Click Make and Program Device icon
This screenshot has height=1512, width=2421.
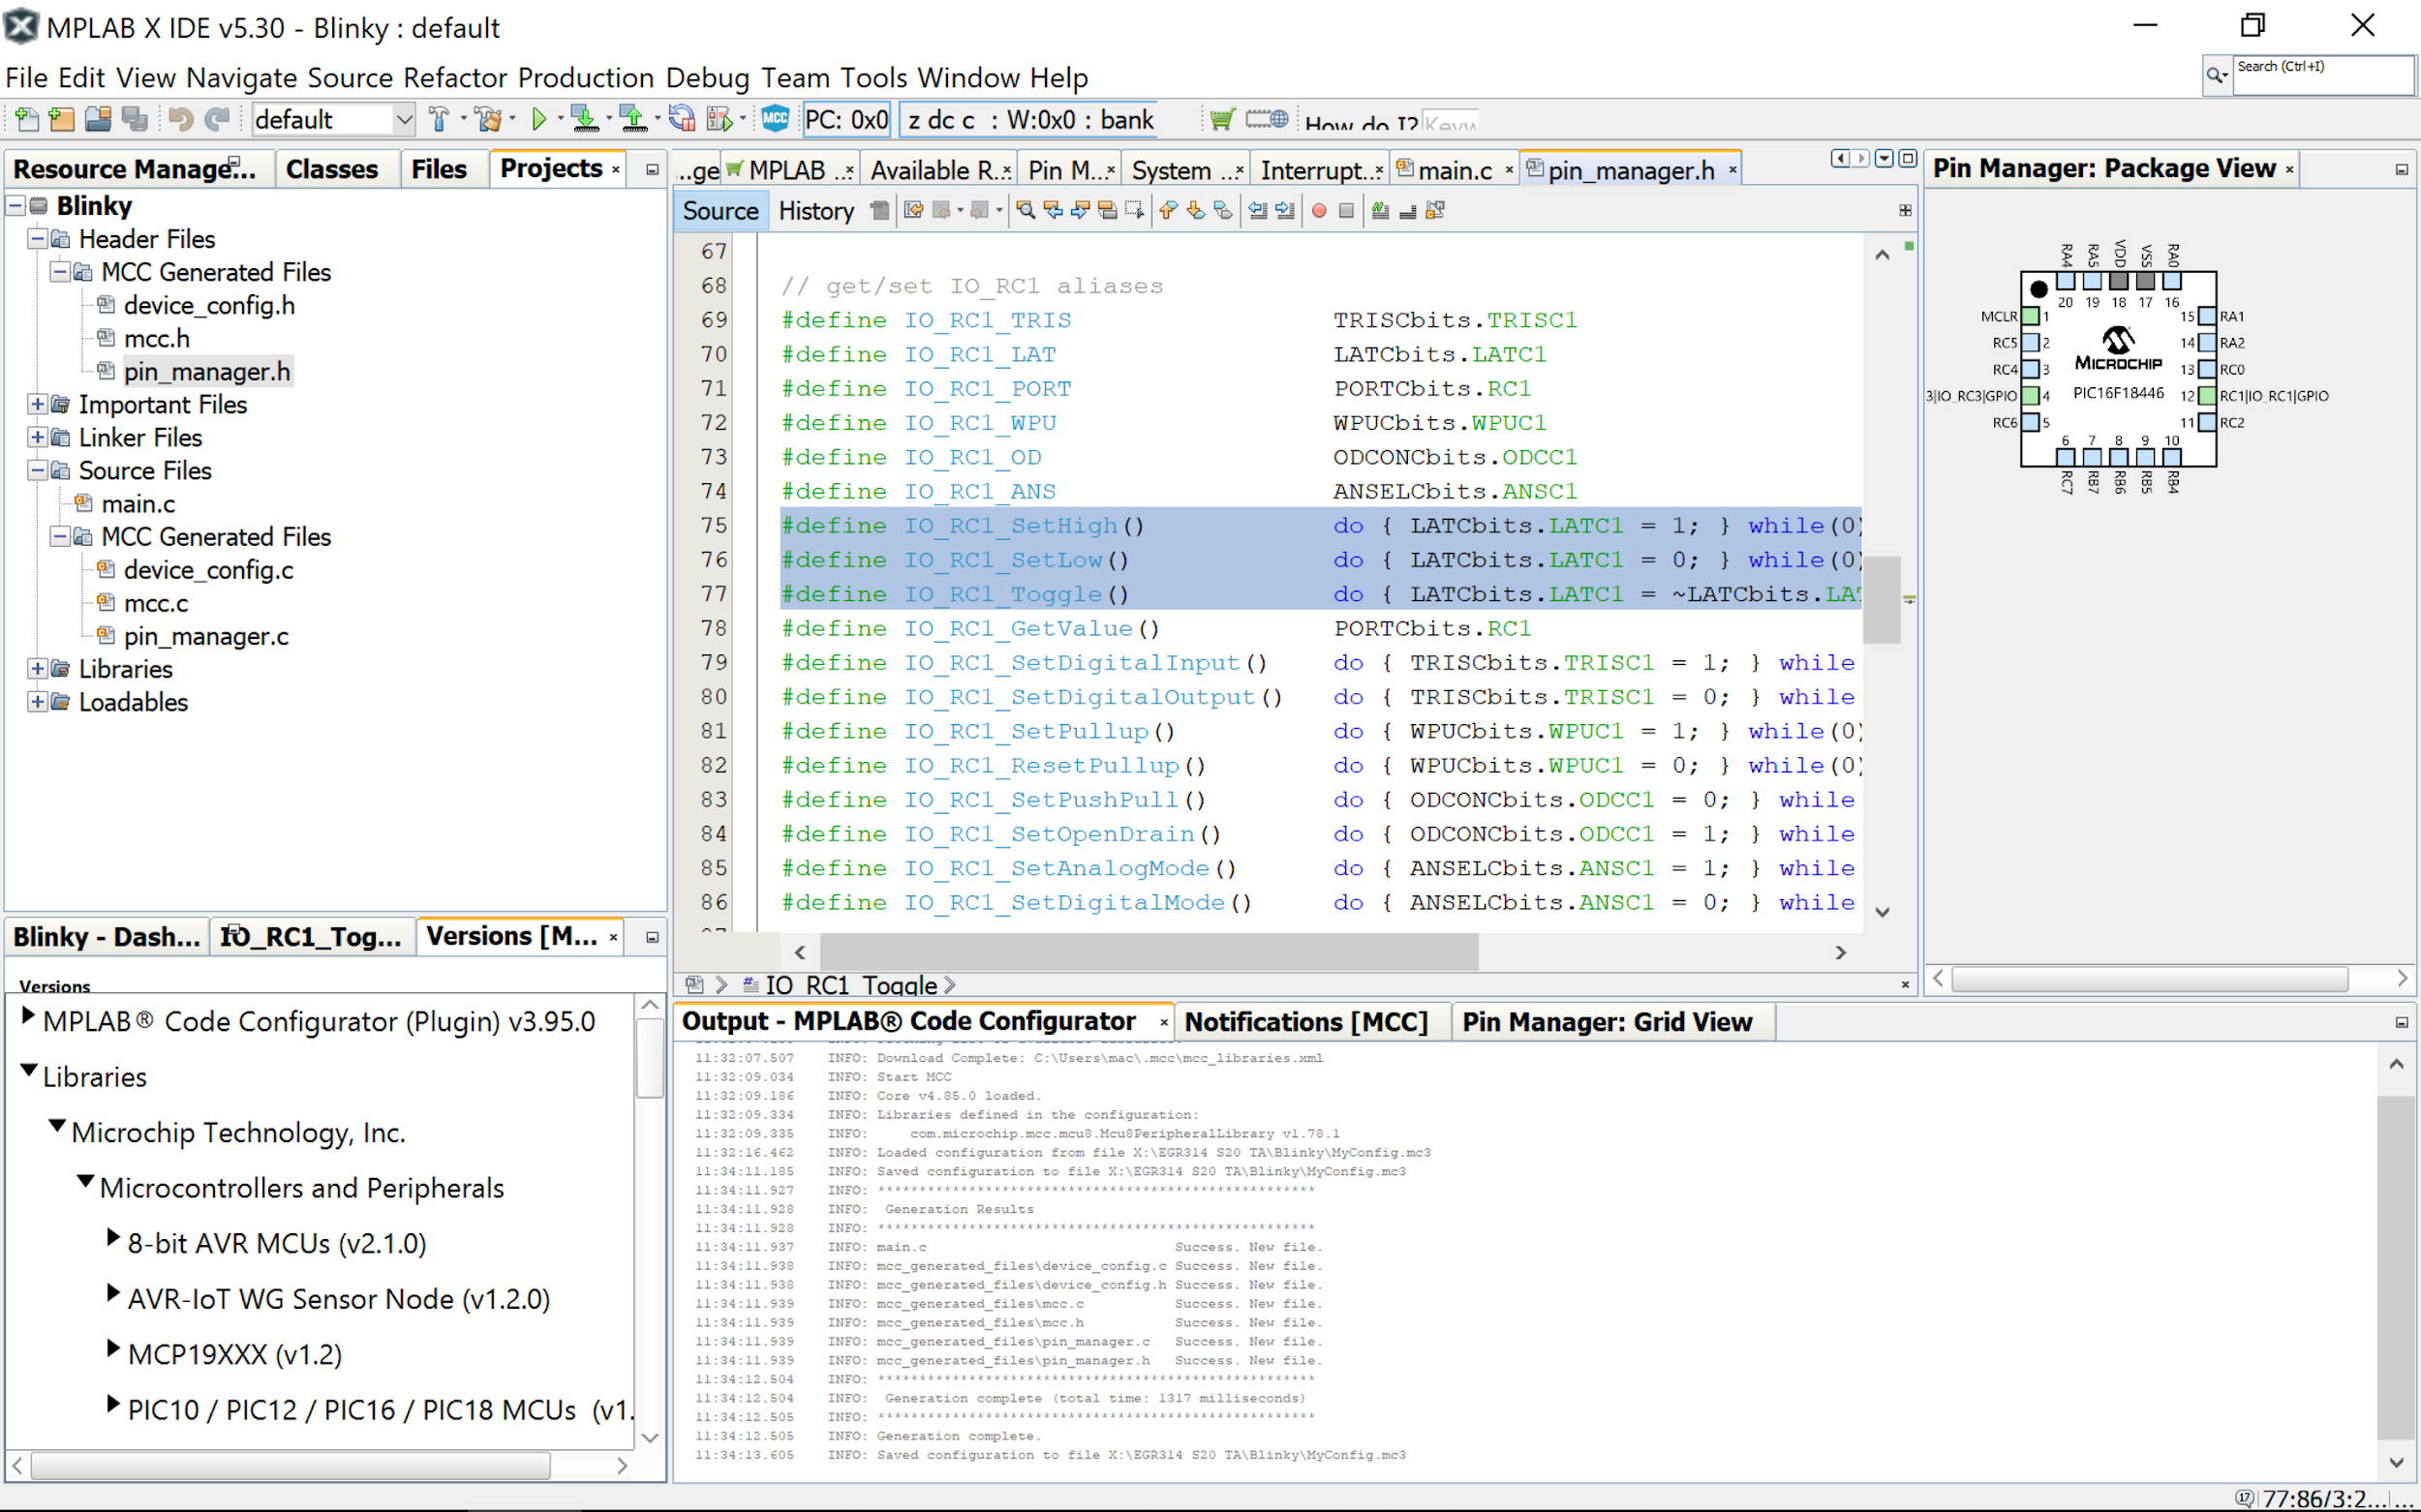(584, 120)
